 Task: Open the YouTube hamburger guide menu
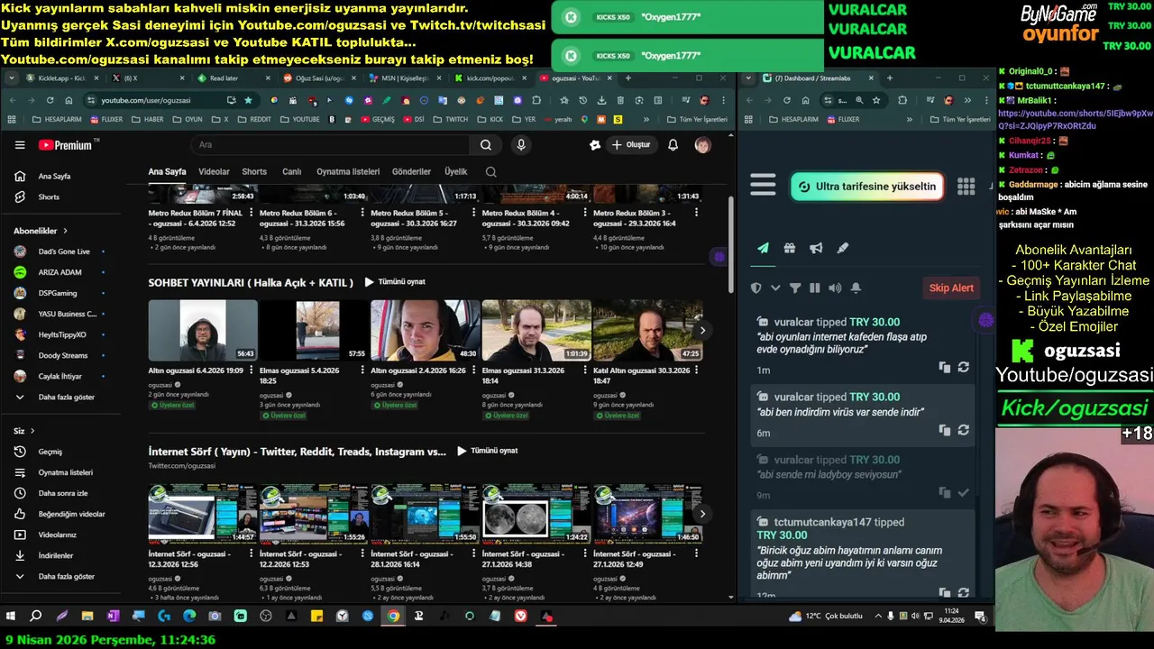coord(20,144)
